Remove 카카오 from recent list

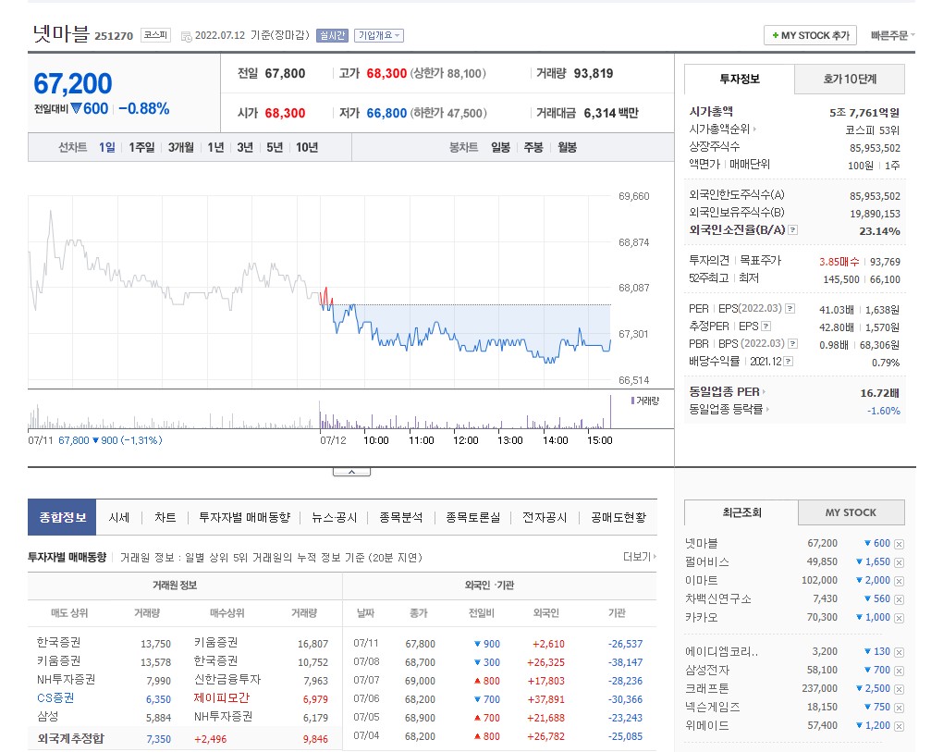click(x=899, y=618)
